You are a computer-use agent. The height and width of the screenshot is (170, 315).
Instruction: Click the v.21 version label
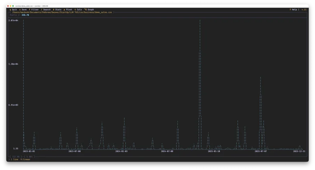tap(304, 9)
